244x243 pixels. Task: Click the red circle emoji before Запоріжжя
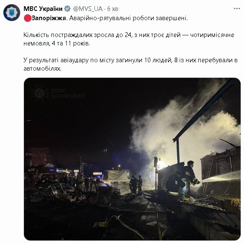(x=27, y=18)
